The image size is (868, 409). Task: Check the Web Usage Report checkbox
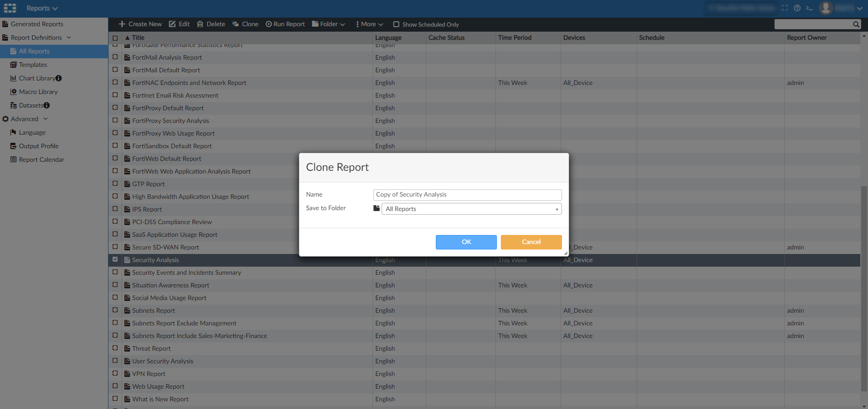115,386
